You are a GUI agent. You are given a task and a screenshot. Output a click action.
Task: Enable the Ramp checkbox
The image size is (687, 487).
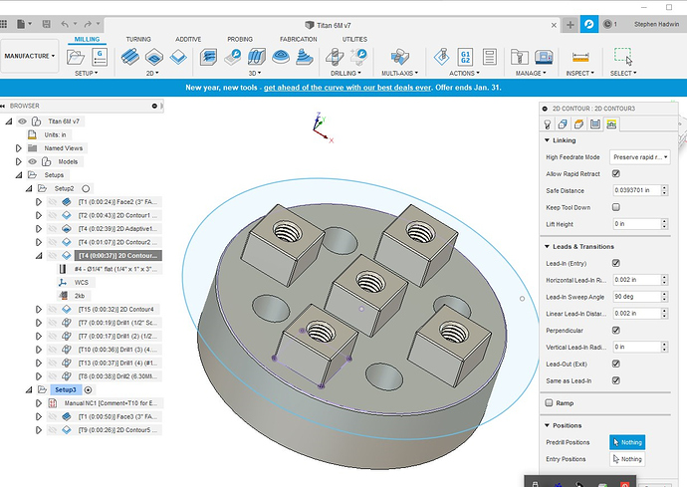[x=549, y=402]
